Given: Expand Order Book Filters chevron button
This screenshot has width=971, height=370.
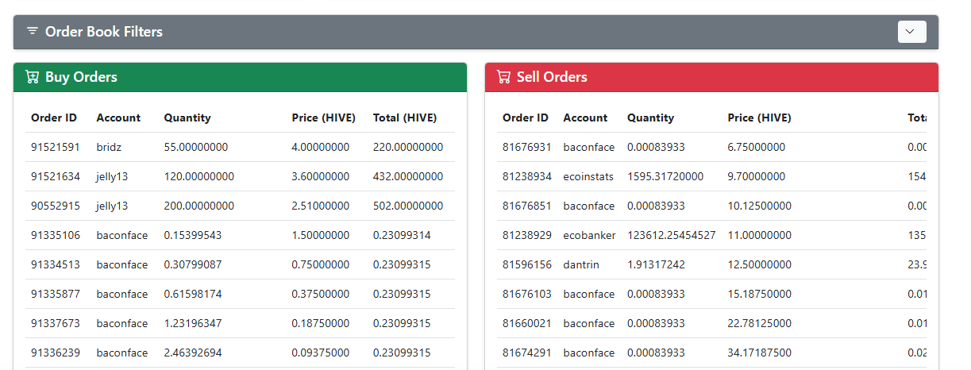Looking at the screenshot, I should (x=911, y=32).
